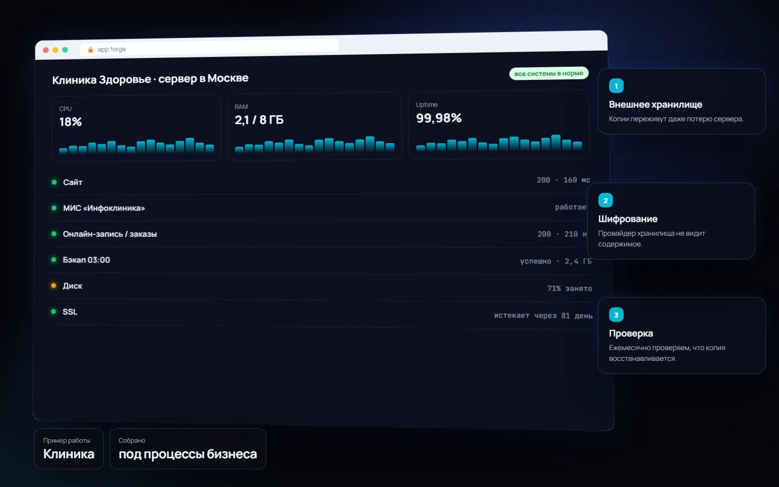This screenshot has width=779, height=487.
Task: Click the status dot beside МИС «Инфоклиника»
Action: point(54,208)
